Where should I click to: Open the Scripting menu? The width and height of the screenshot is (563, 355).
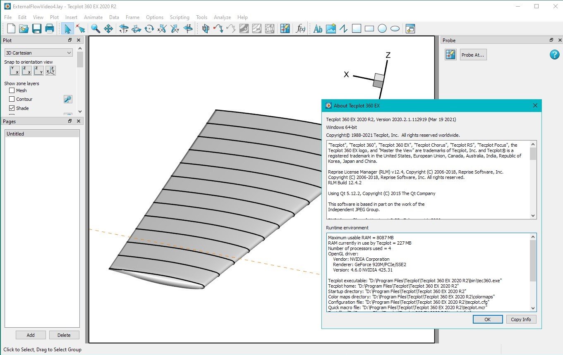(x=180, y=17)
